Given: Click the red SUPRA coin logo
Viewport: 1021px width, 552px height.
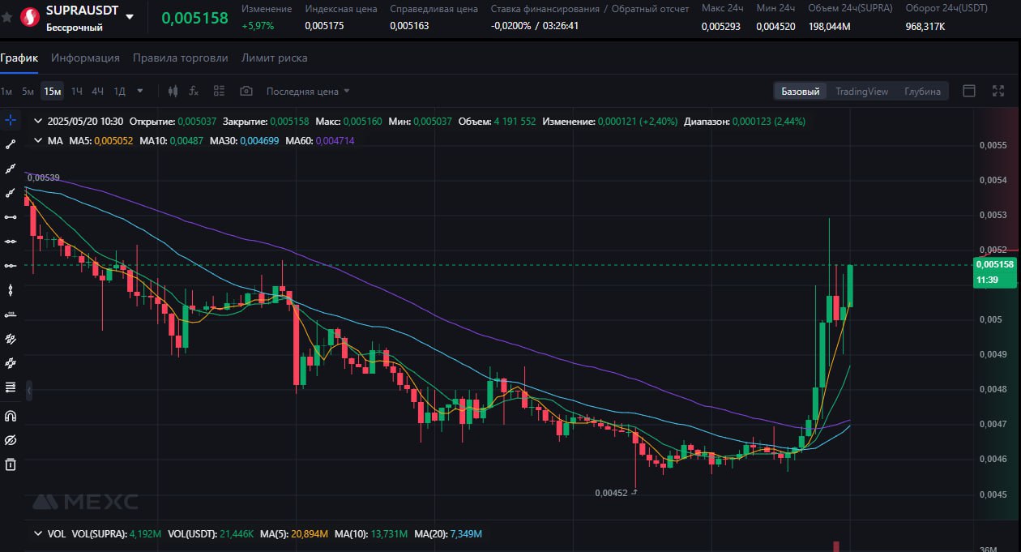Looking at the screenshot, I should 30,16.
